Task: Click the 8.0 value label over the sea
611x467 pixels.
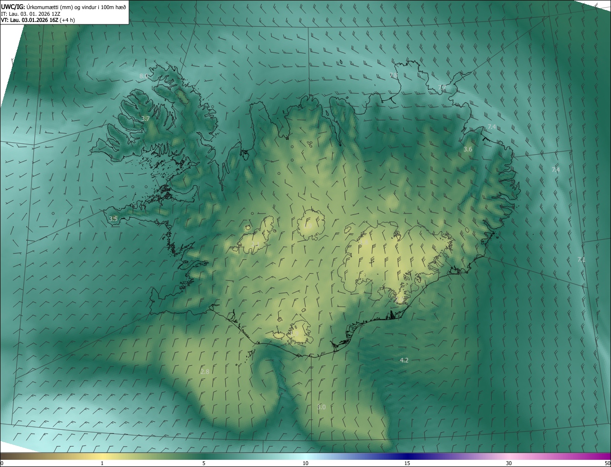Action: click(143, 76)
